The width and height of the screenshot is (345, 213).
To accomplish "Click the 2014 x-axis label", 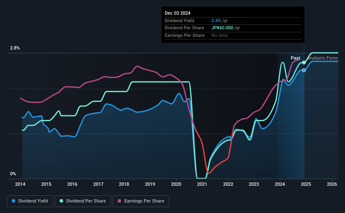I will pyautogui.click(x=20, y=184).
